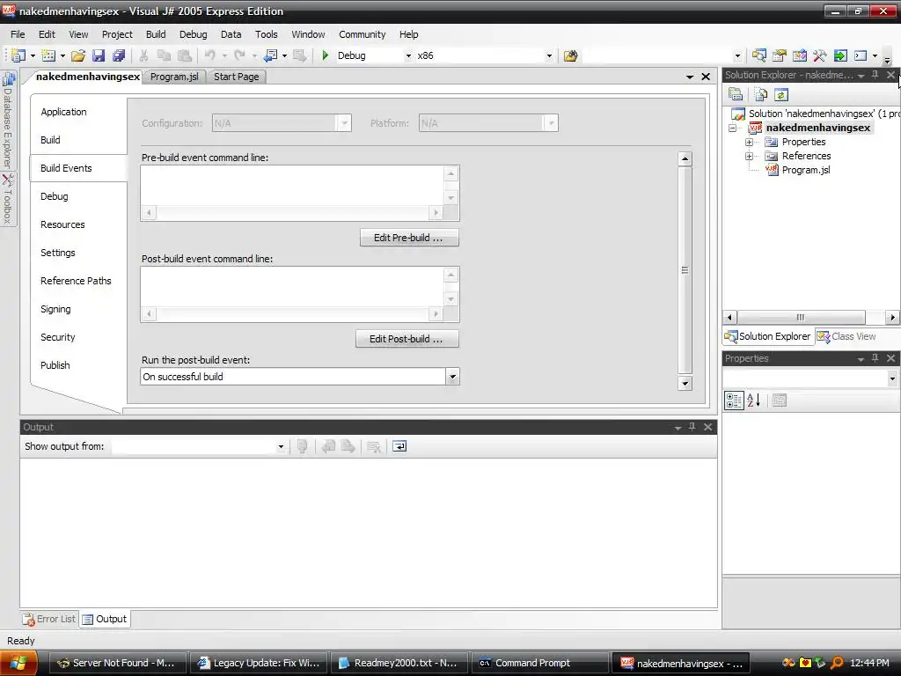Viewport: 901px width, 676px height.
Task: Click the Cut scissors icon
Action: point(143,55)
